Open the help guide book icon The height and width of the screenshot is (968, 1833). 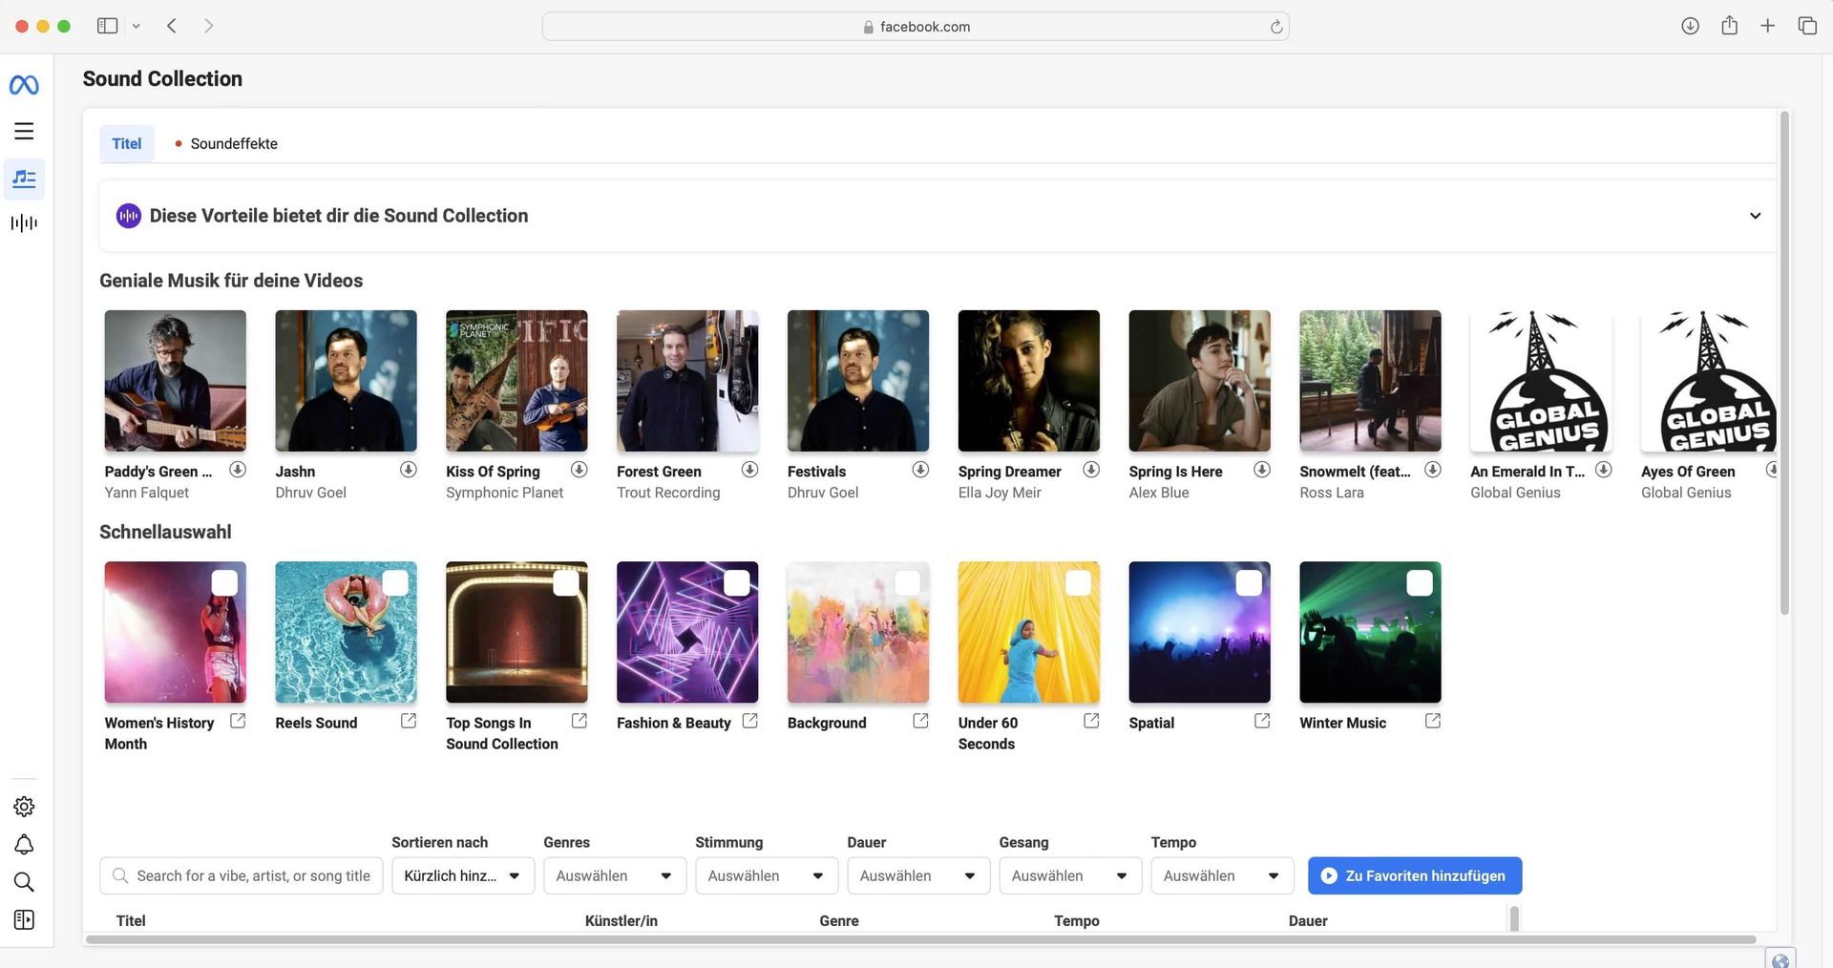(x=24, y=919)
